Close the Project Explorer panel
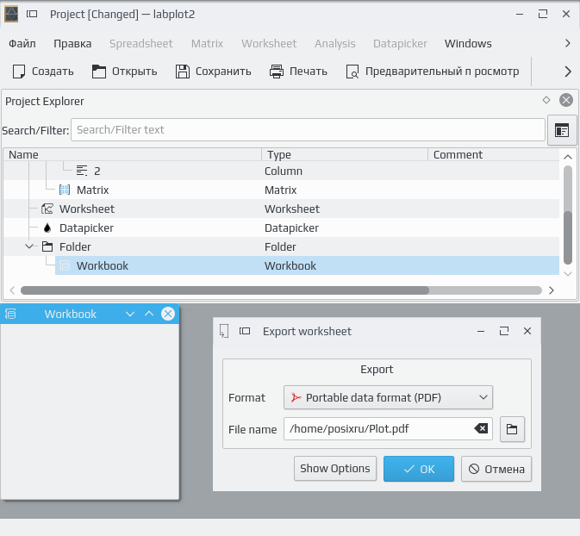Viewport: 580px width, 536px height. (x=566, y=100)
